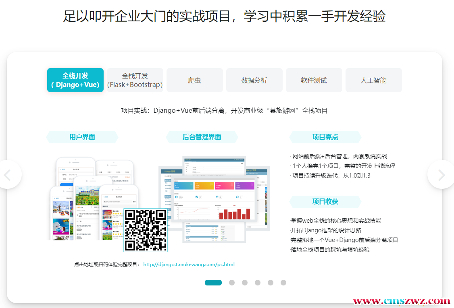Select the 全栈开发 (Django+Vue) tab
Viewport: 454px width, 308px height.
pyautogui.click(x=75, y=80)
